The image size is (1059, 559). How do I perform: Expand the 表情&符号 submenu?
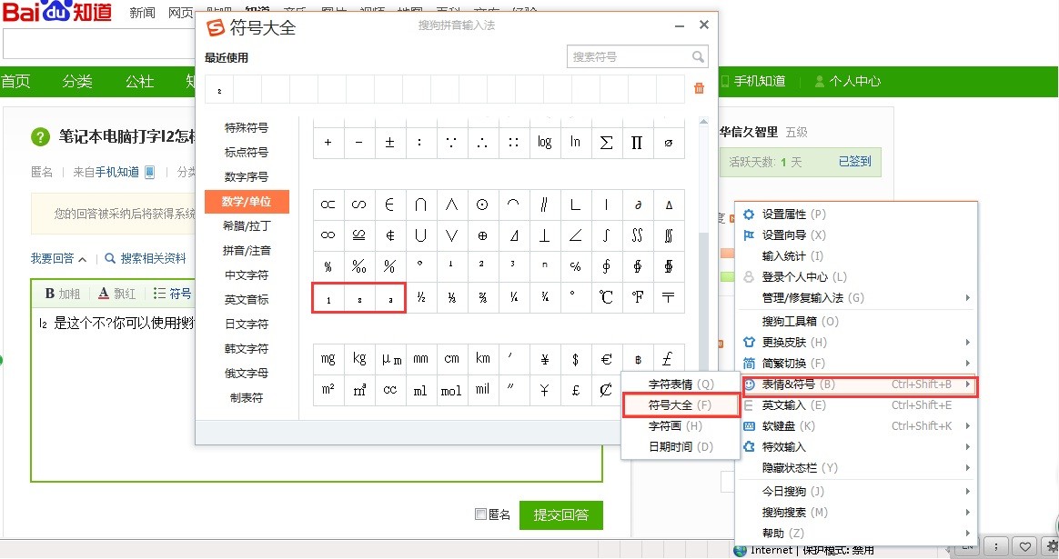coord(856,384)
